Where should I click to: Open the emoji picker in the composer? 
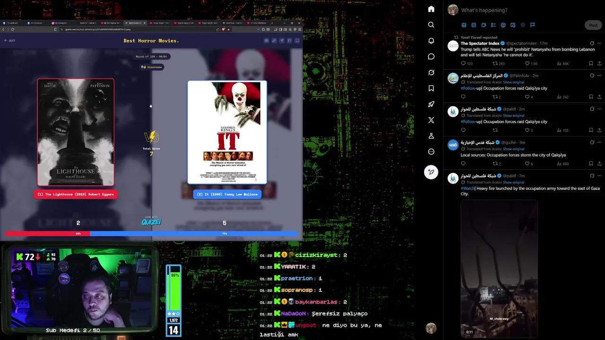503,25
